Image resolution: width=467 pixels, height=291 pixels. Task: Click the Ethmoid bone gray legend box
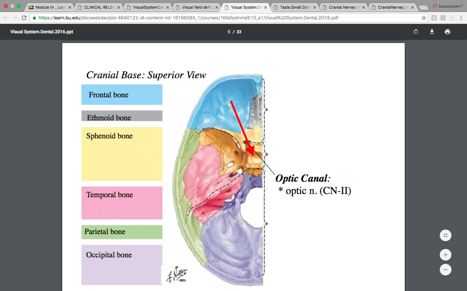(x=122, y=116)
